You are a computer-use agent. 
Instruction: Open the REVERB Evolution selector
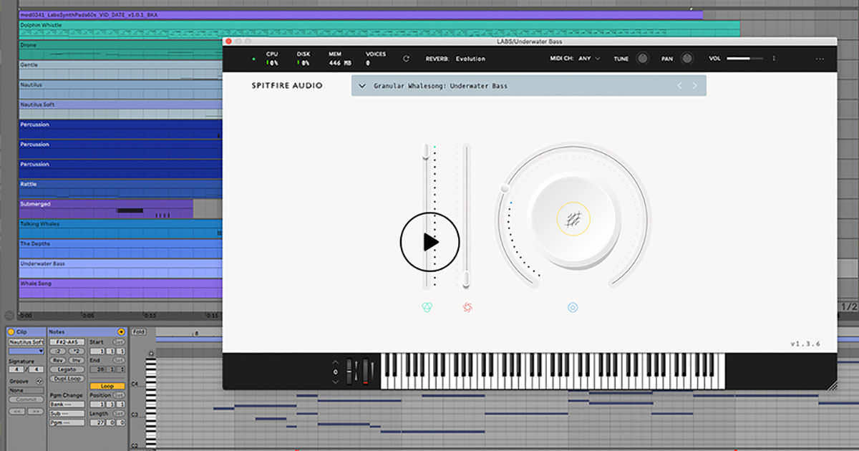tap(470, 59)
